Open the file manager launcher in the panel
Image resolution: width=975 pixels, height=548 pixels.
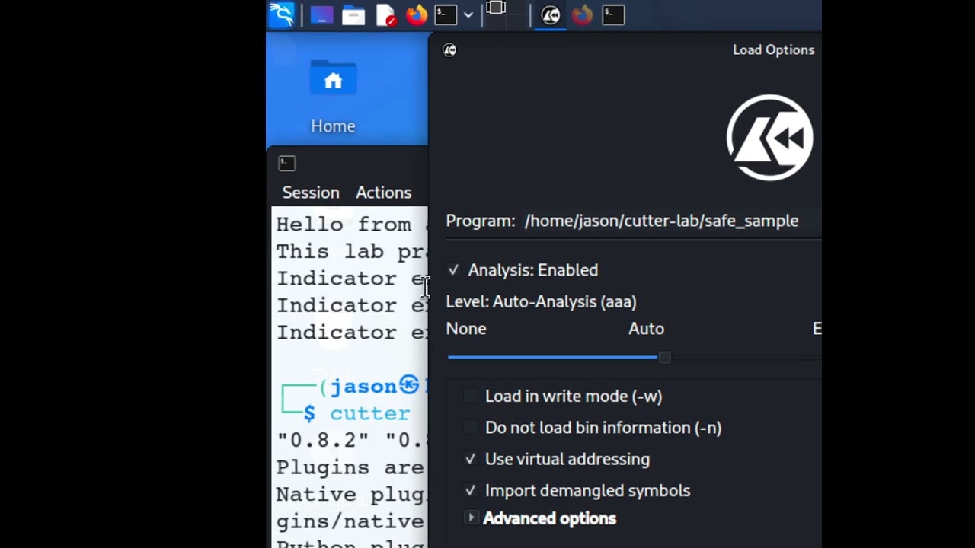pos(353,14)
